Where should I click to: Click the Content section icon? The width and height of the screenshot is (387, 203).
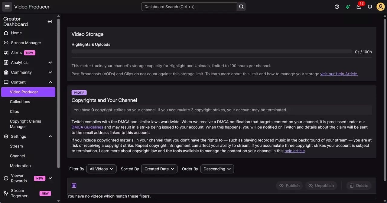click(6, 82)
